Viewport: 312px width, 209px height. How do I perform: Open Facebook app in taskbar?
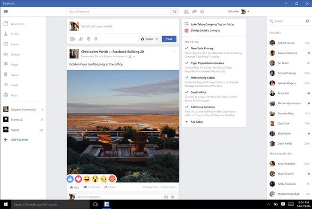pyautogui.click(x=106, y=204)
